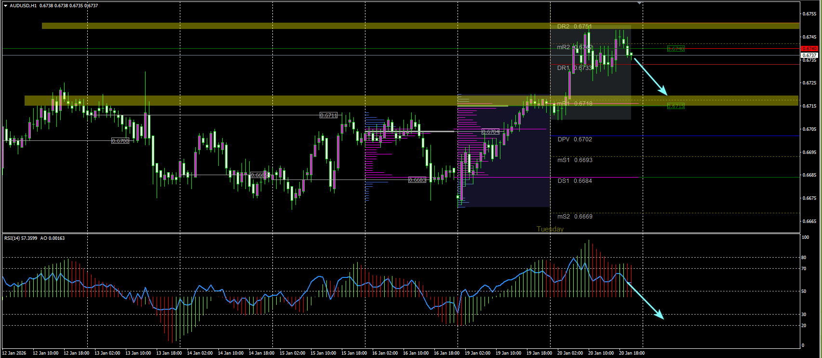
Task: Select the green-boxed 0.6715 label
Action: (x=675, y=106)
